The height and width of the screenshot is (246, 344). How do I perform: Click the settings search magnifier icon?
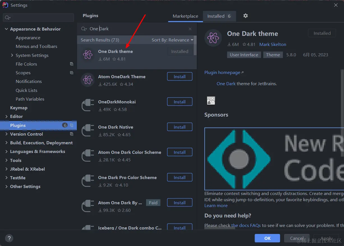[7, 18]
